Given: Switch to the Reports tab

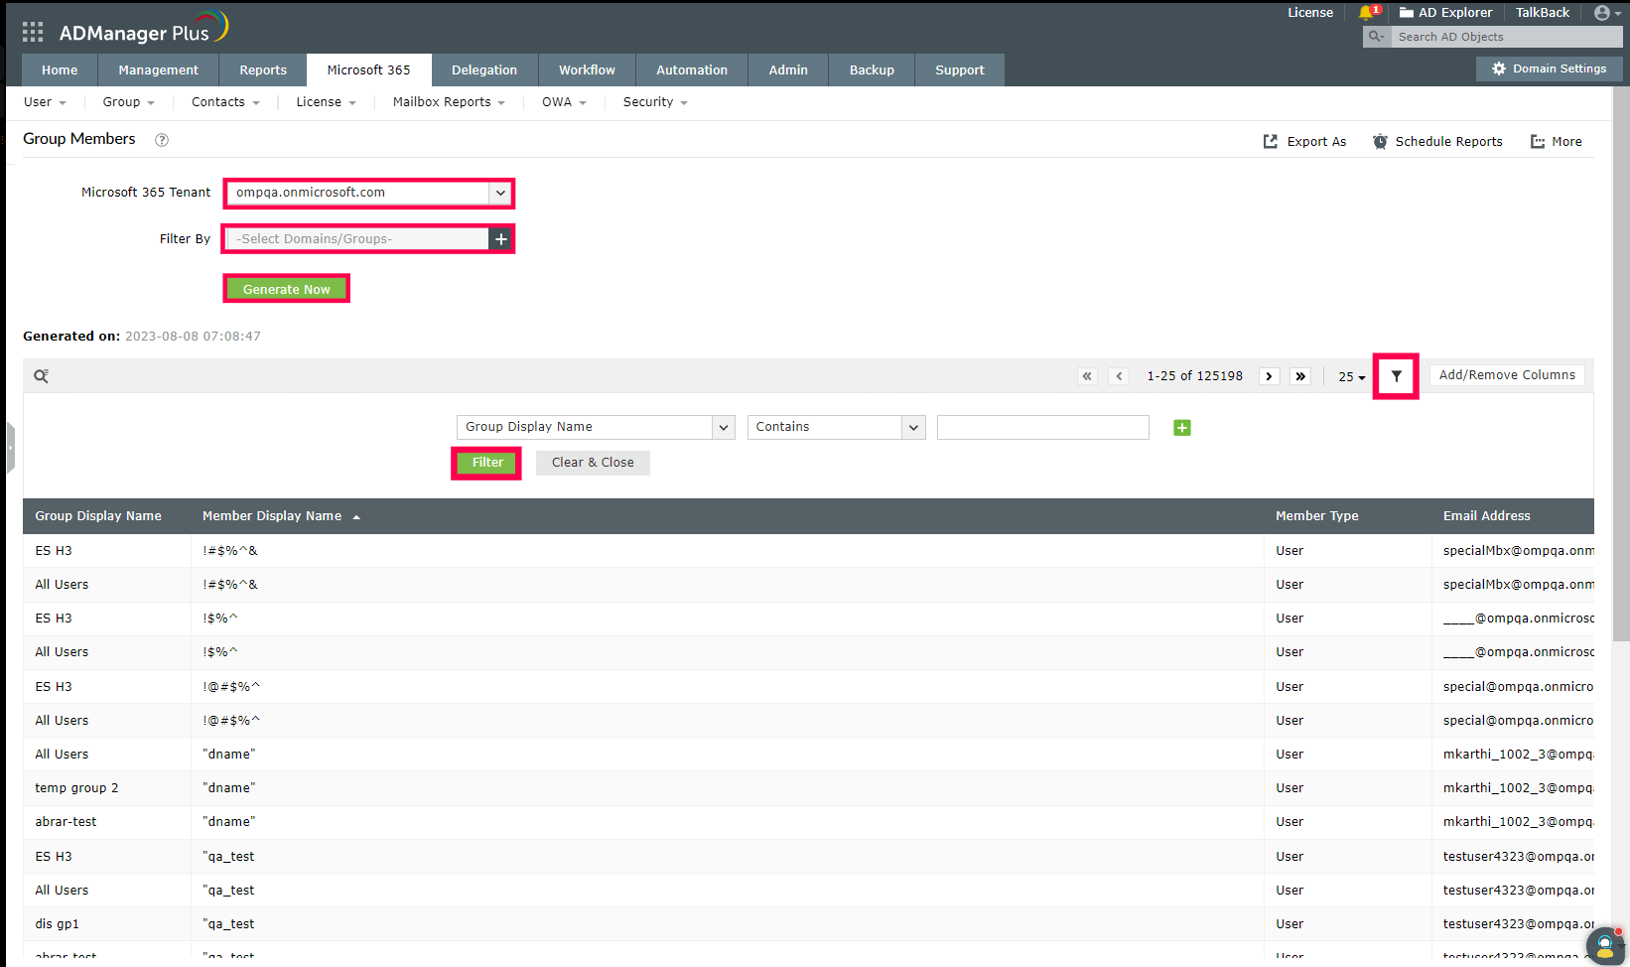Looking at the screenshot, I should [263, 70].
